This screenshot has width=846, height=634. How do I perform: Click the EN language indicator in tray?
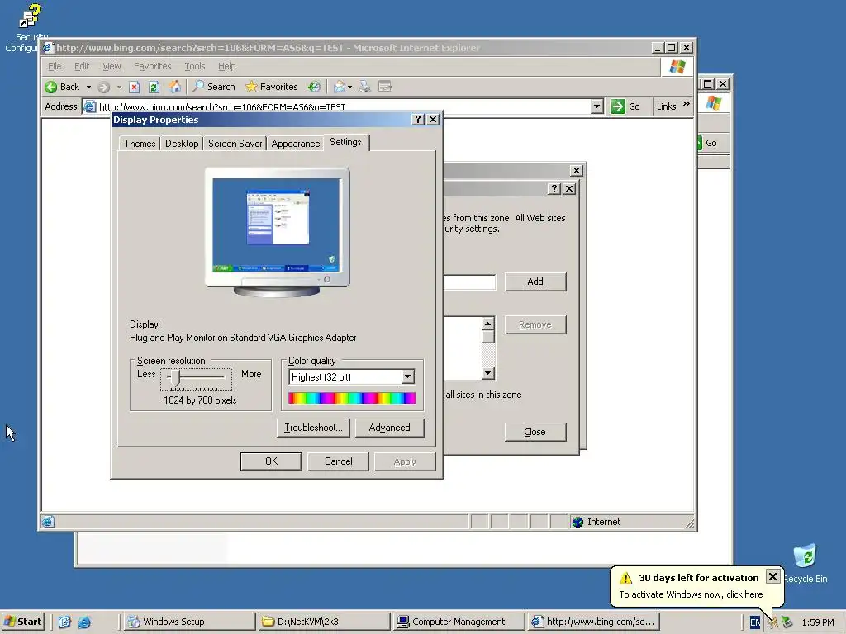point(754,622)
